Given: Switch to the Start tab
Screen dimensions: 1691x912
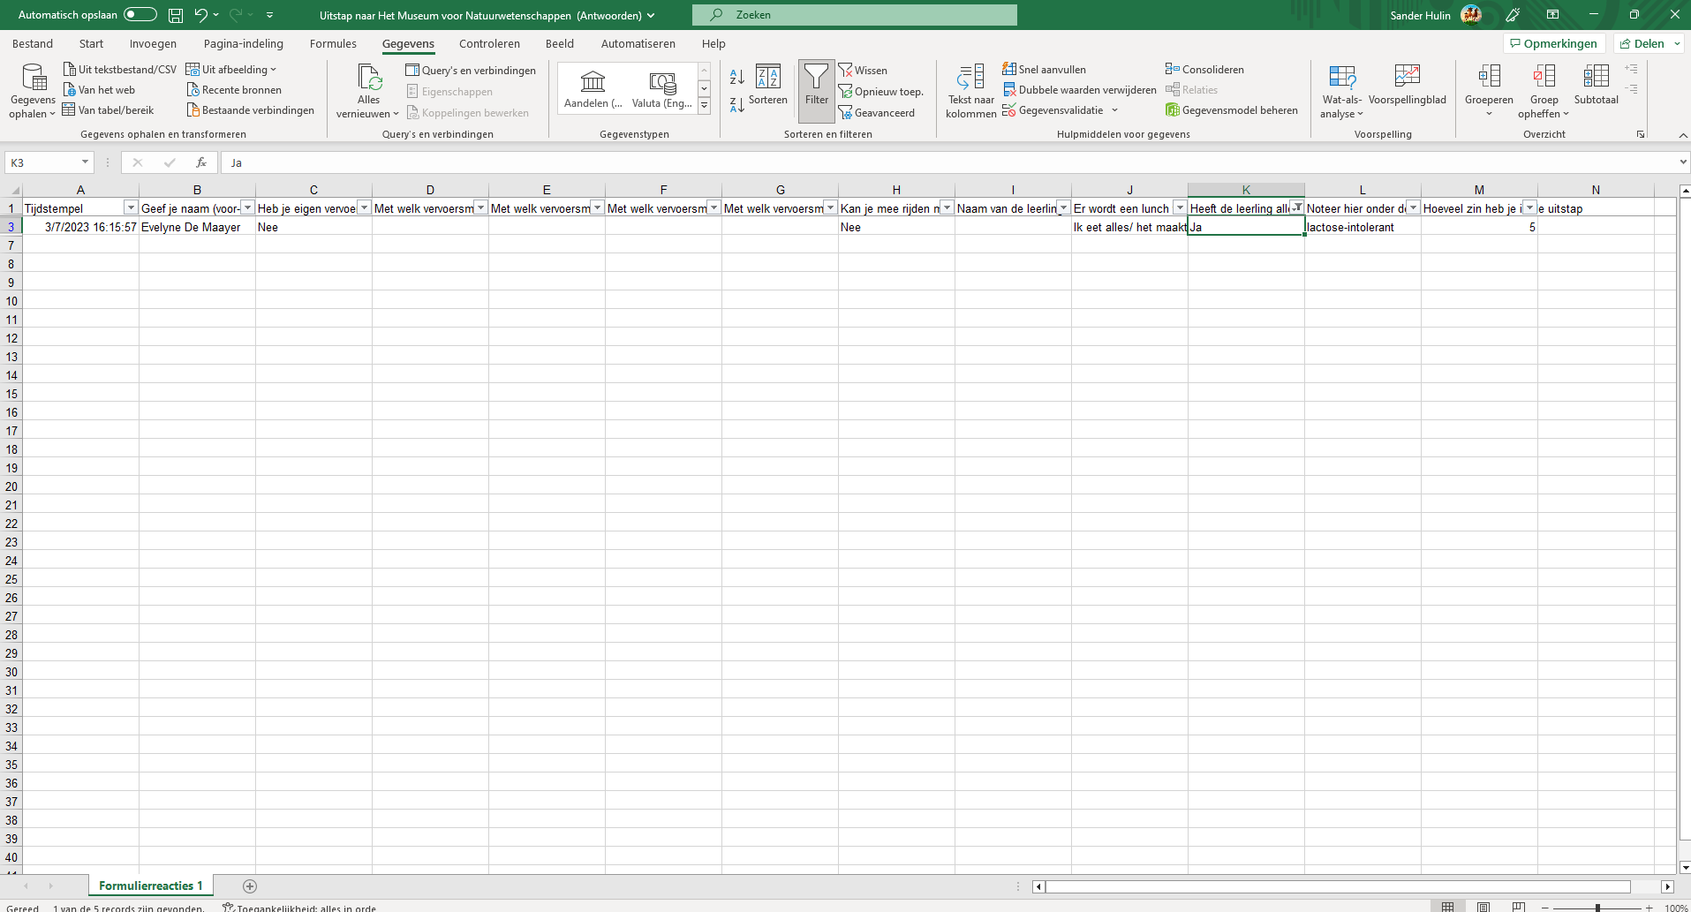Looking at the screenshot, I should [x=91, y=43].
